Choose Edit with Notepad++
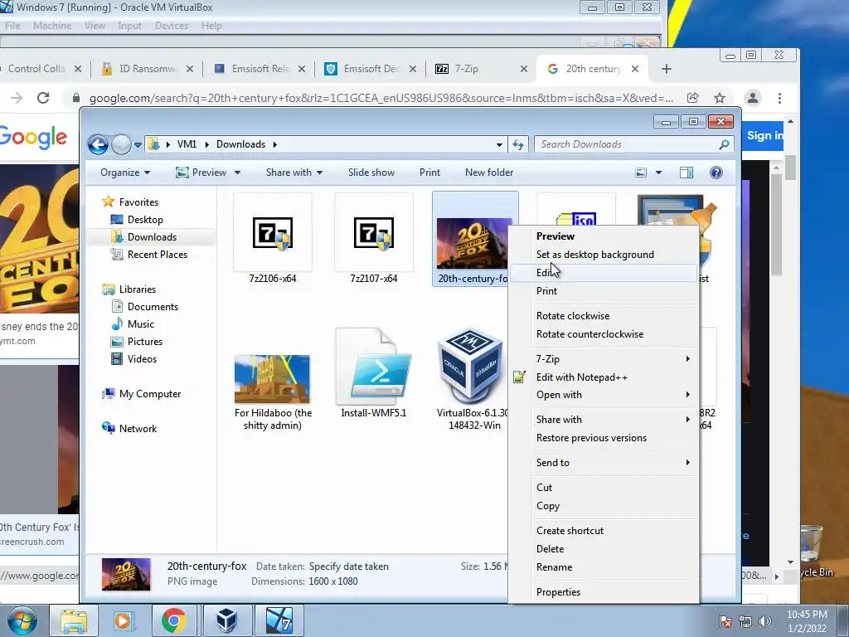 pos(604,377)
